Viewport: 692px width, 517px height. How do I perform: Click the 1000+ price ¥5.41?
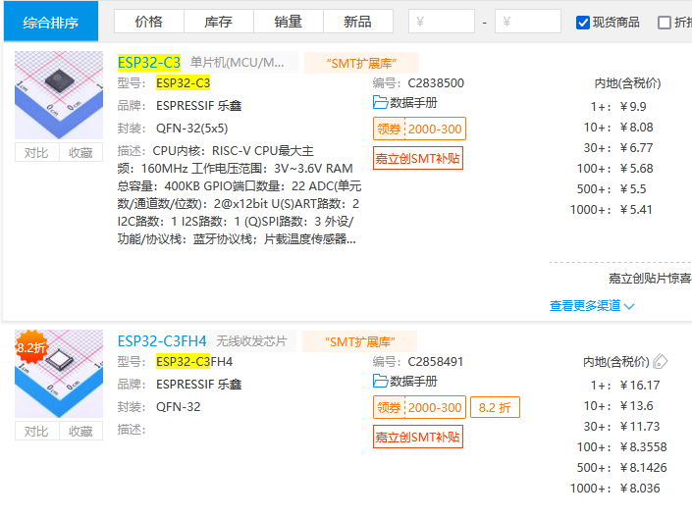pyautogui.click(x=635, y=210)
